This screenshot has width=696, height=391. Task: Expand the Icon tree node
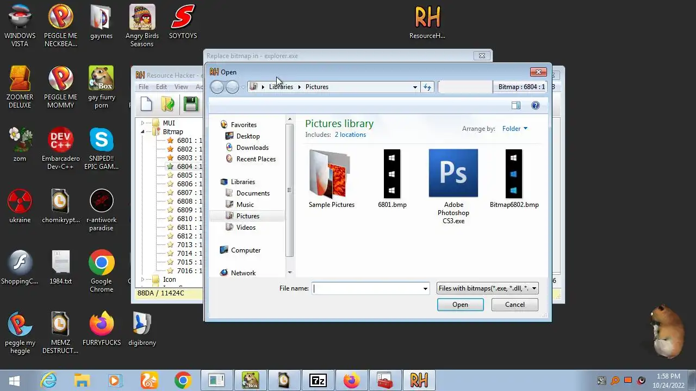coord(142,280)
